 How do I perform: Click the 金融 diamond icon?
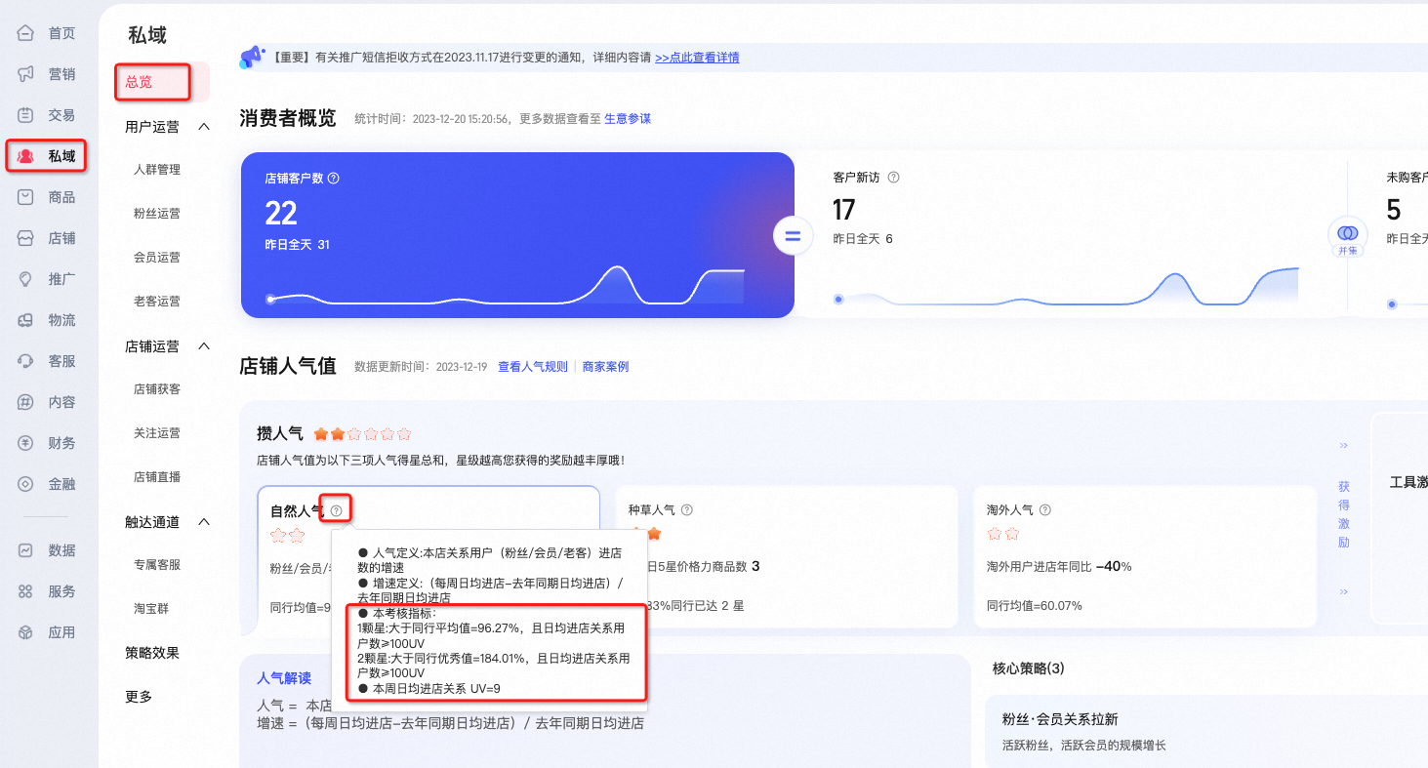[x=26, y=484]
